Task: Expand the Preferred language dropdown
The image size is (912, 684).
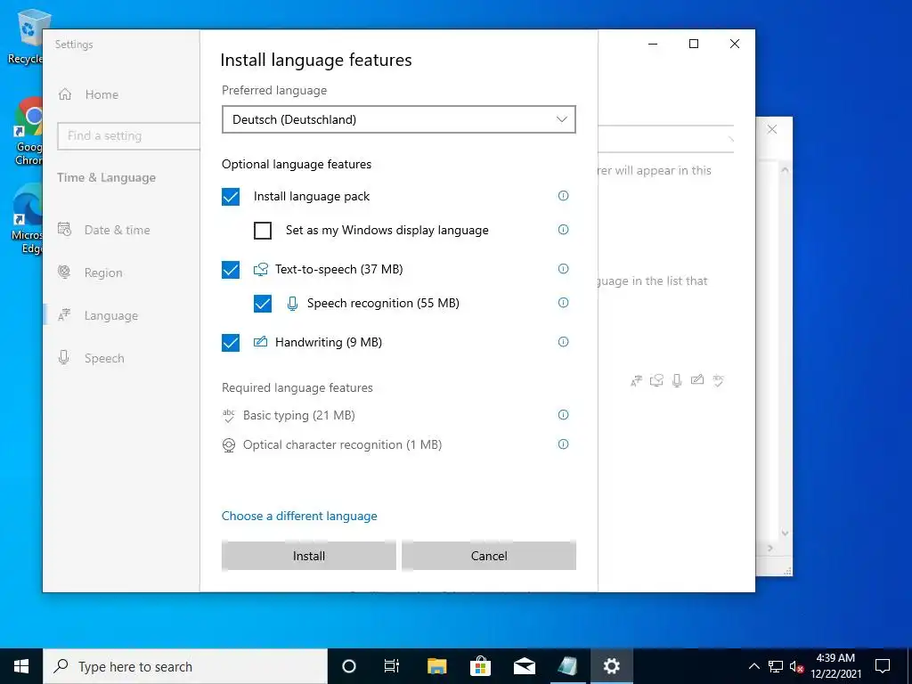Action: pyautogui.click(x=398, y=119)
